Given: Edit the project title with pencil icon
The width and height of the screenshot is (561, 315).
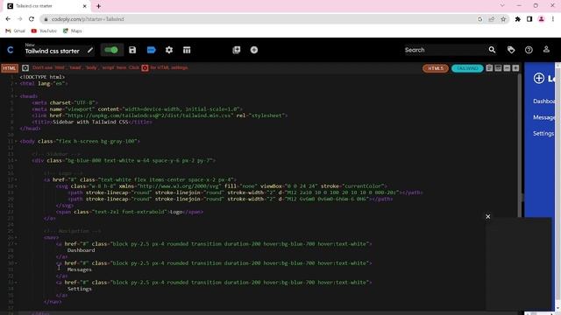Looking at the screenshot, I should click(x=90, y=51).
